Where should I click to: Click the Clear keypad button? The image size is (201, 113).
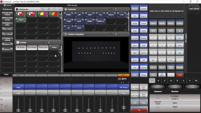pos(180,52)
